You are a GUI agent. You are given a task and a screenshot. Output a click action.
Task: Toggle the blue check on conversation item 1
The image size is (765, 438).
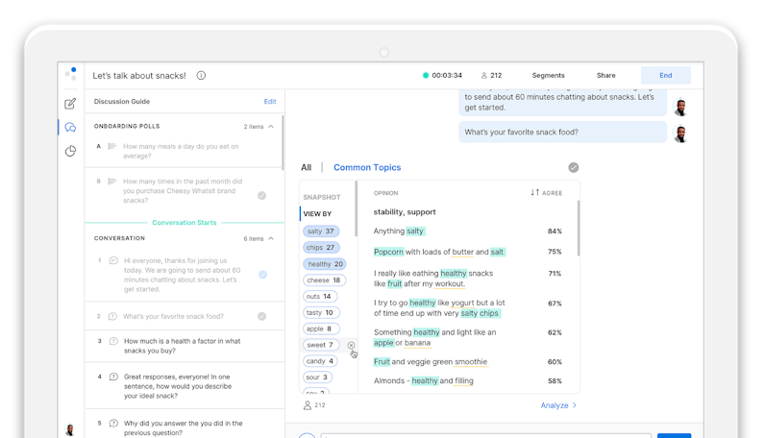click(x=262, y=275)
